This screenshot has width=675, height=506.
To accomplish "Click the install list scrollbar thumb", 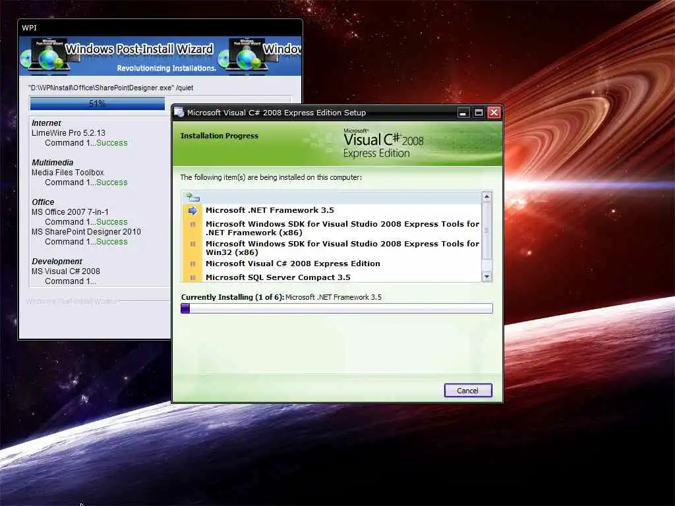I will click(x=486, y=231).
